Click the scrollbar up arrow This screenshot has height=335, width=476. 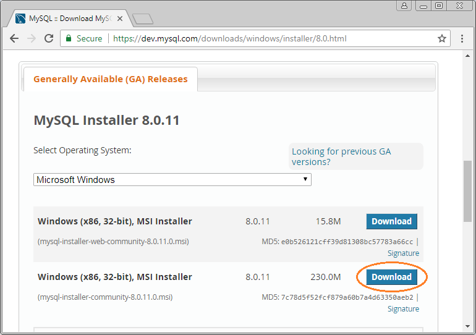point(467,56)
